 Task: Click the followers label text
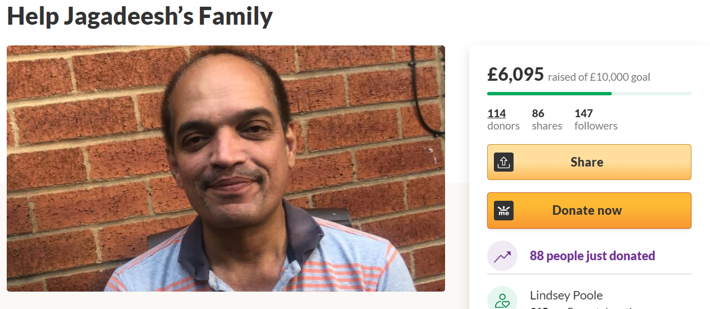(596, 126)
